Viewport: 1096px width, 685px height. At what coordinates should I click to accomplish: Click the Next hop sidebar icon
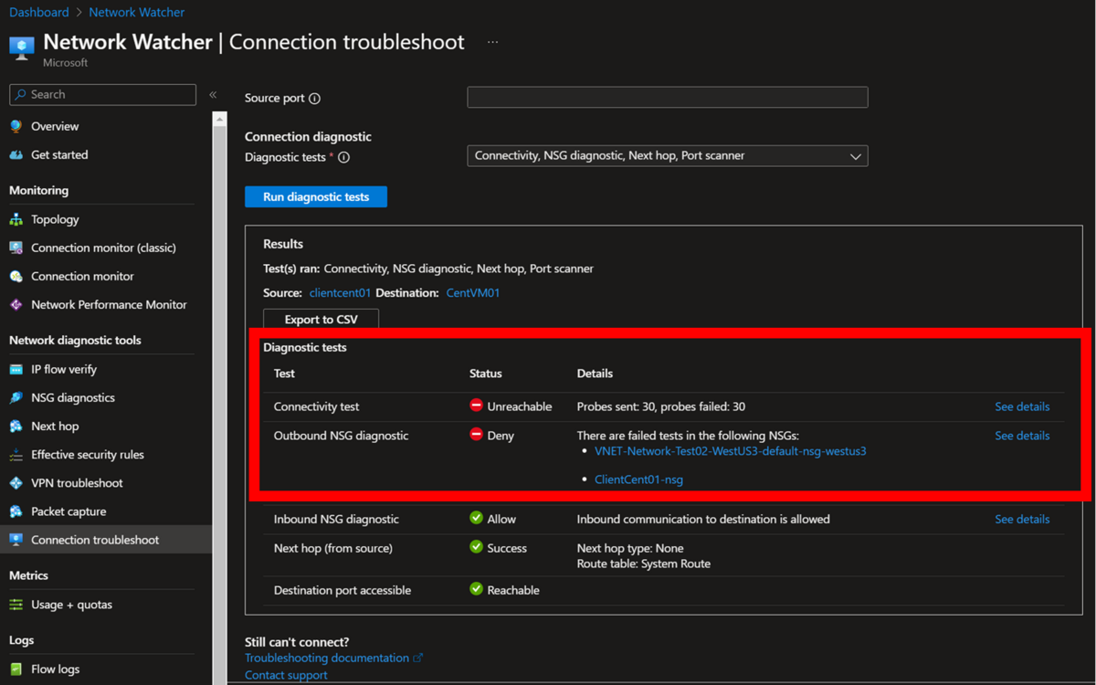coord(16,426)
